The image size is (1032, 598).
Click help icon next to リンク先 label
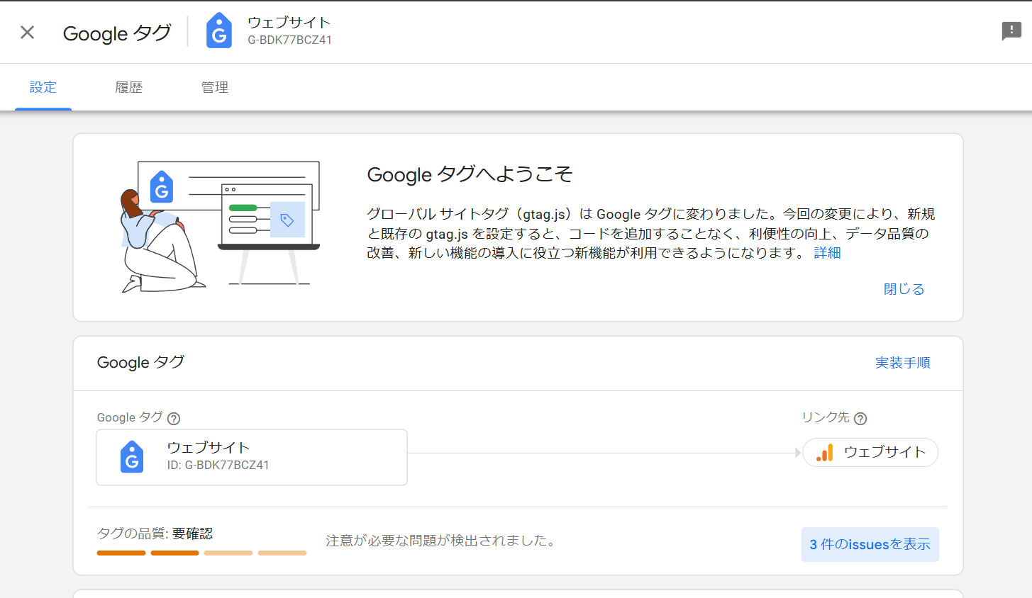point(860,419)
